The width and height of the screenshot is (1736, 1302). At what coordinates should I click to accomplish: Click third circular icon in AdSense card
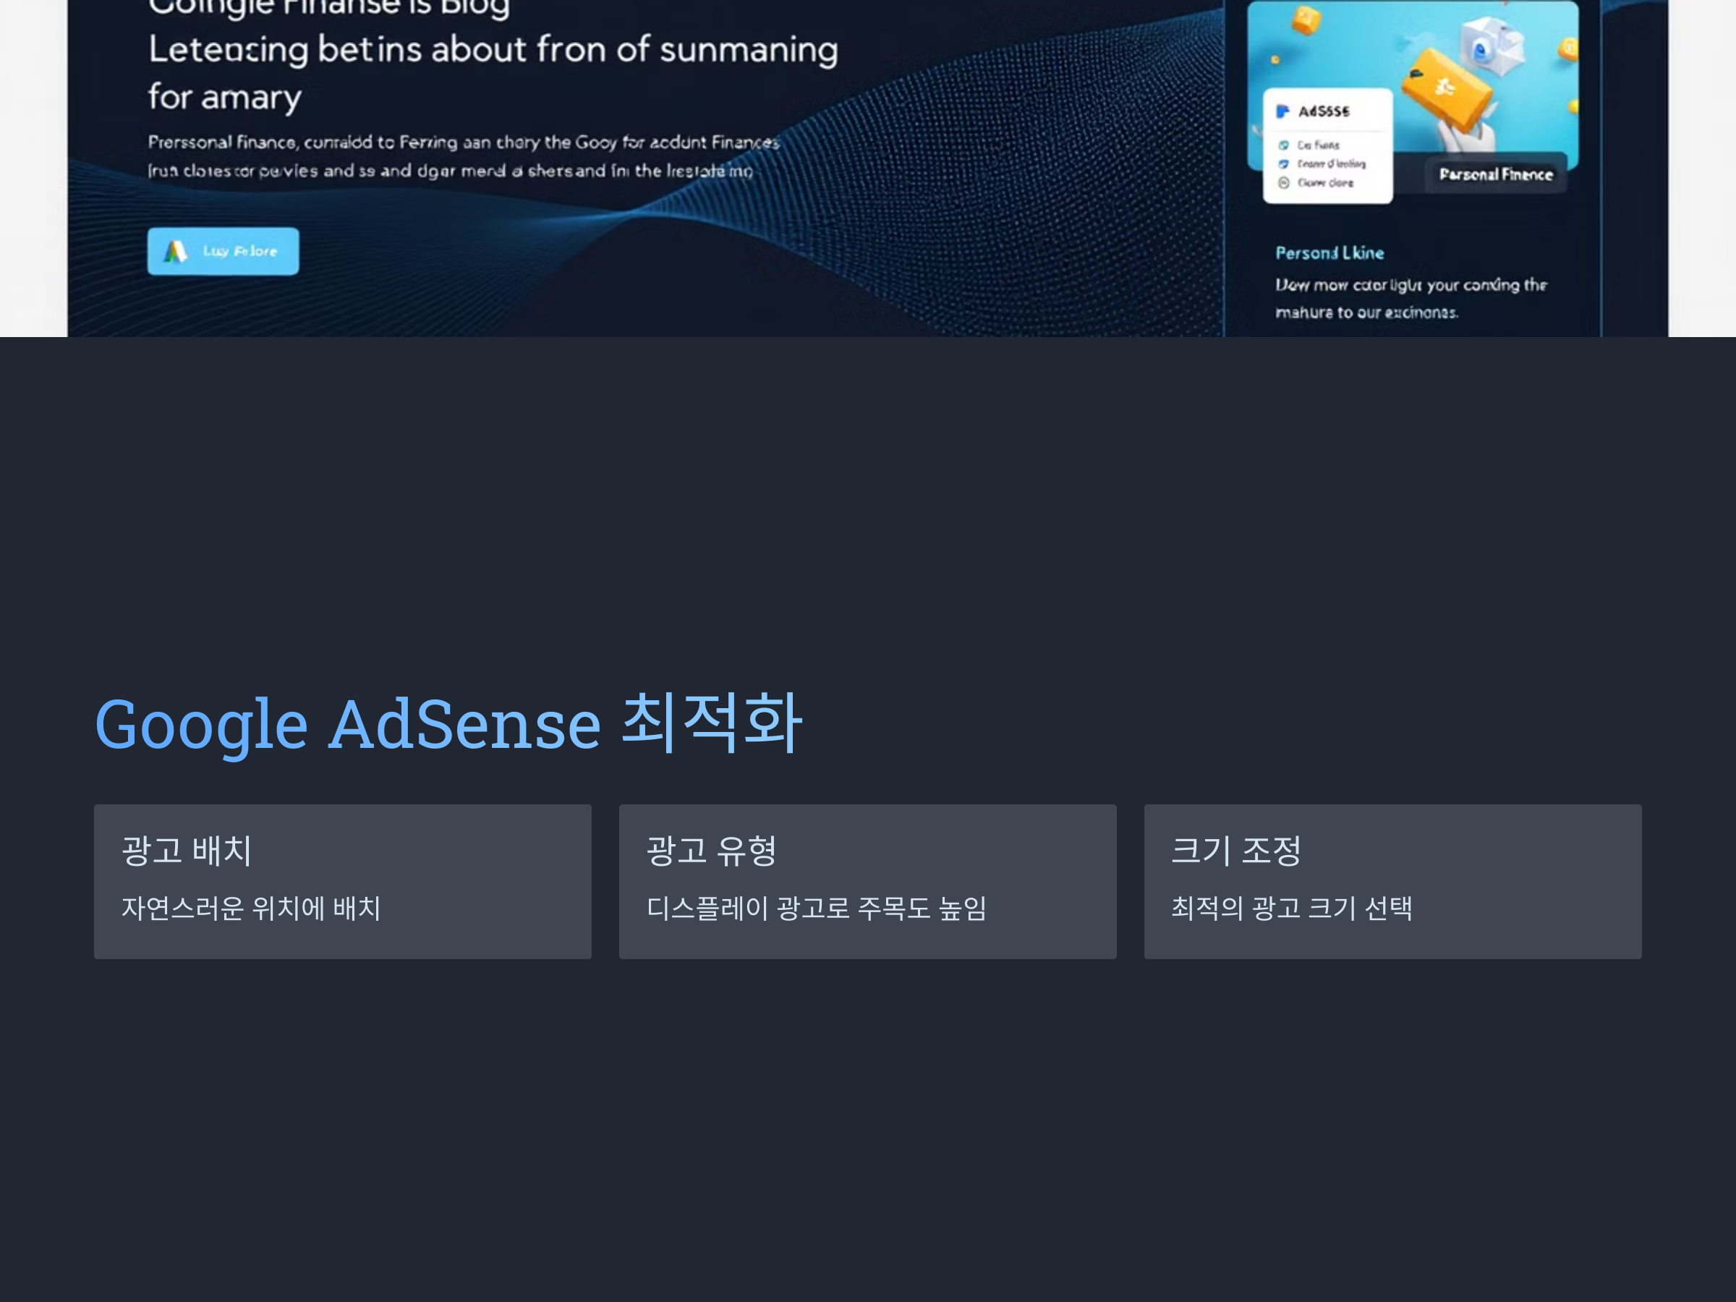click(x=1284, y=183)
